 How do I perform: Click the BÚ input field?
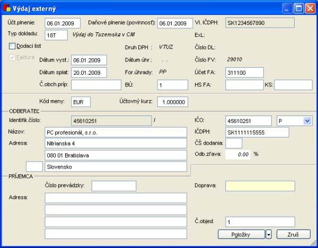[173, 85]
